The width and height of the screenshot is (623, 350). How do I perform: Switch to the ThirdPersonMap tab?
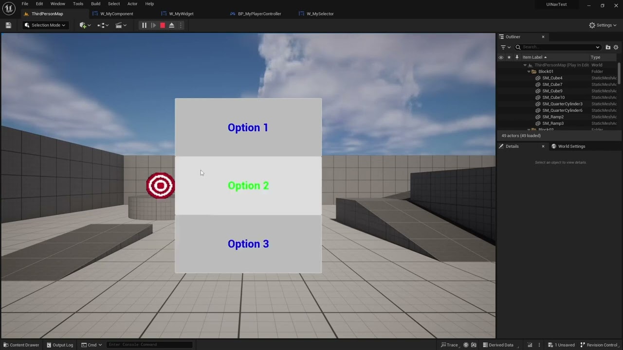pyautogui.click(x=47, y=14)
